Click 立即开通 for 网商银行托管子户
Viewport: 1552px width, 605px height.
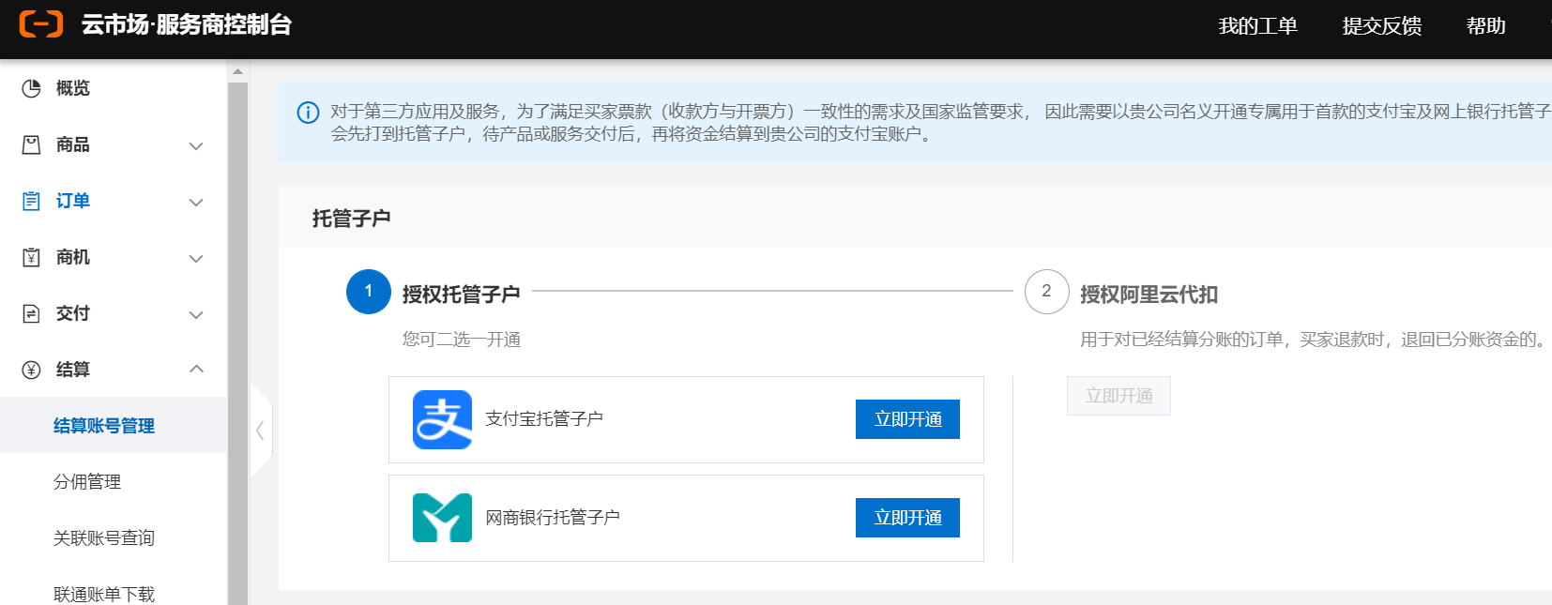point(907,518)
